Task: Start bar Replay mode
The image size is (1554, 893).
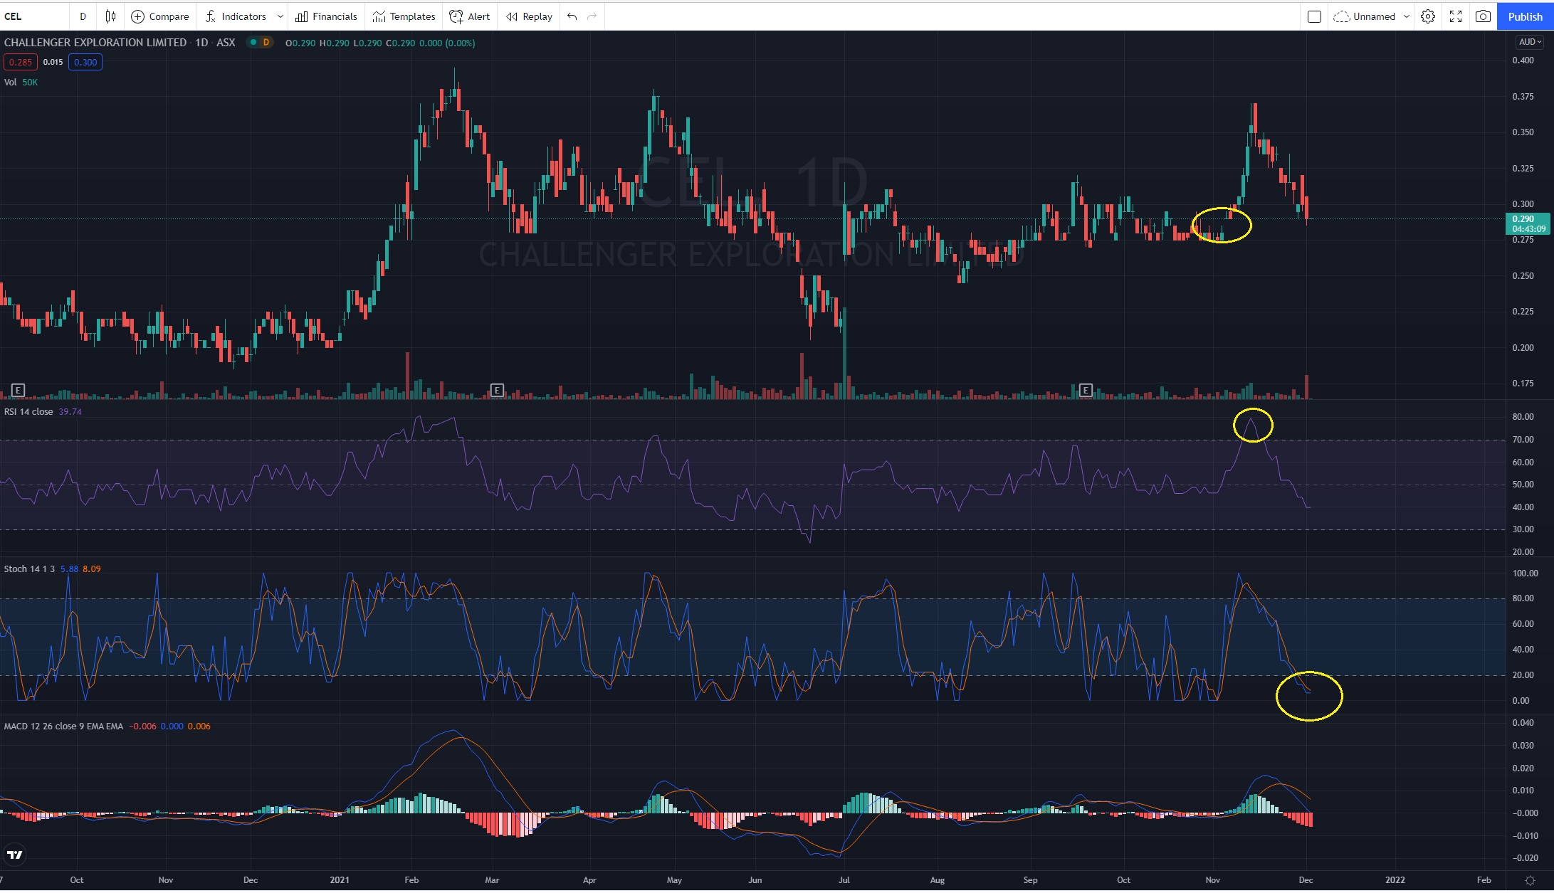Action: pos(530,16)
